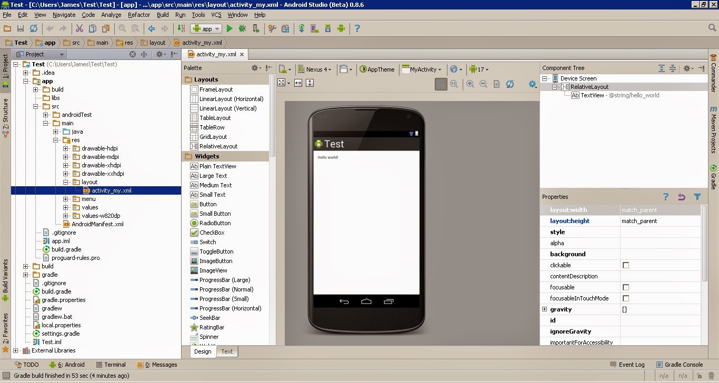Open the AVD Manager icon

click(315, 29)
